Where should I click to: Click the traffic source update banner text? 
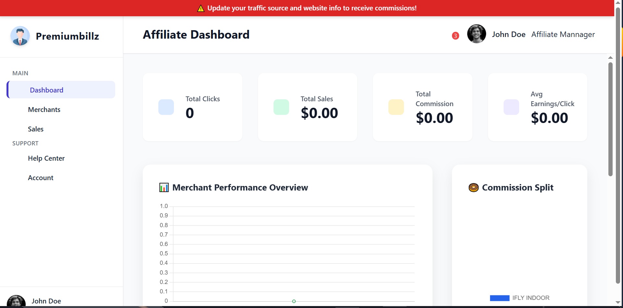312,8
